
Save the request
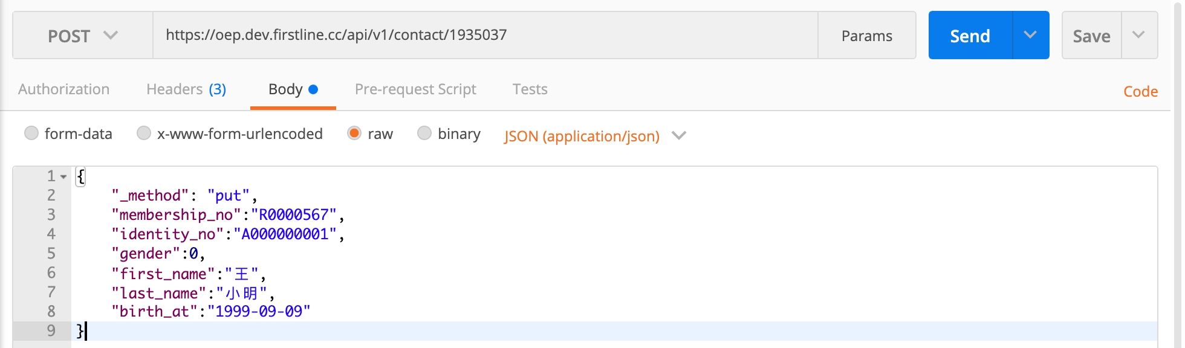[1091, 36]
